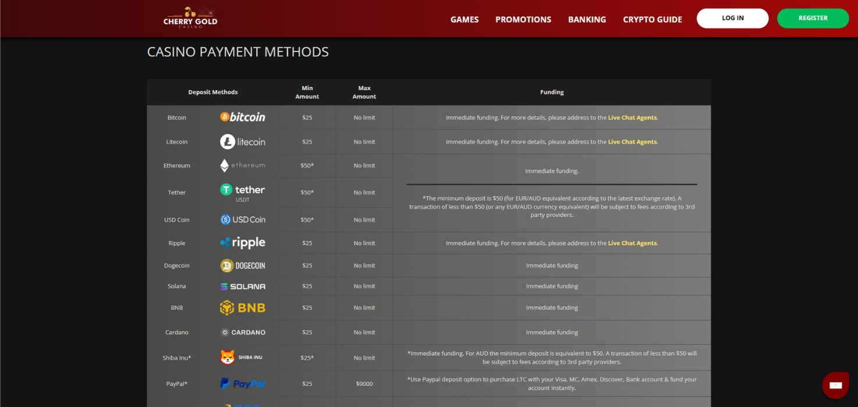
Task: Select the Cardano name cell
Action: [177, 332]
